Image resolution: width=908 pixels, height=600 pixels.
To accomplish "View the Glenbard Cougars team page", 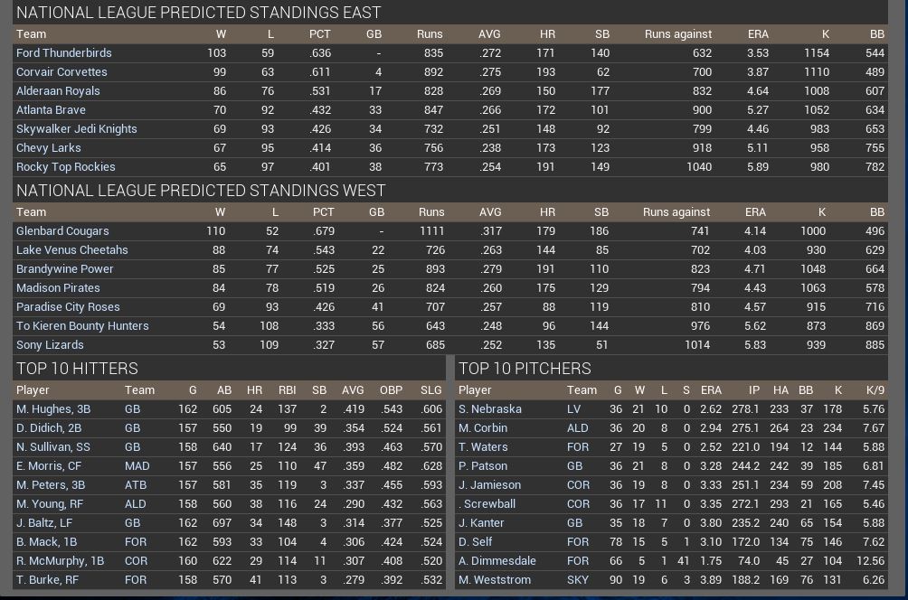I will (62, 230).
